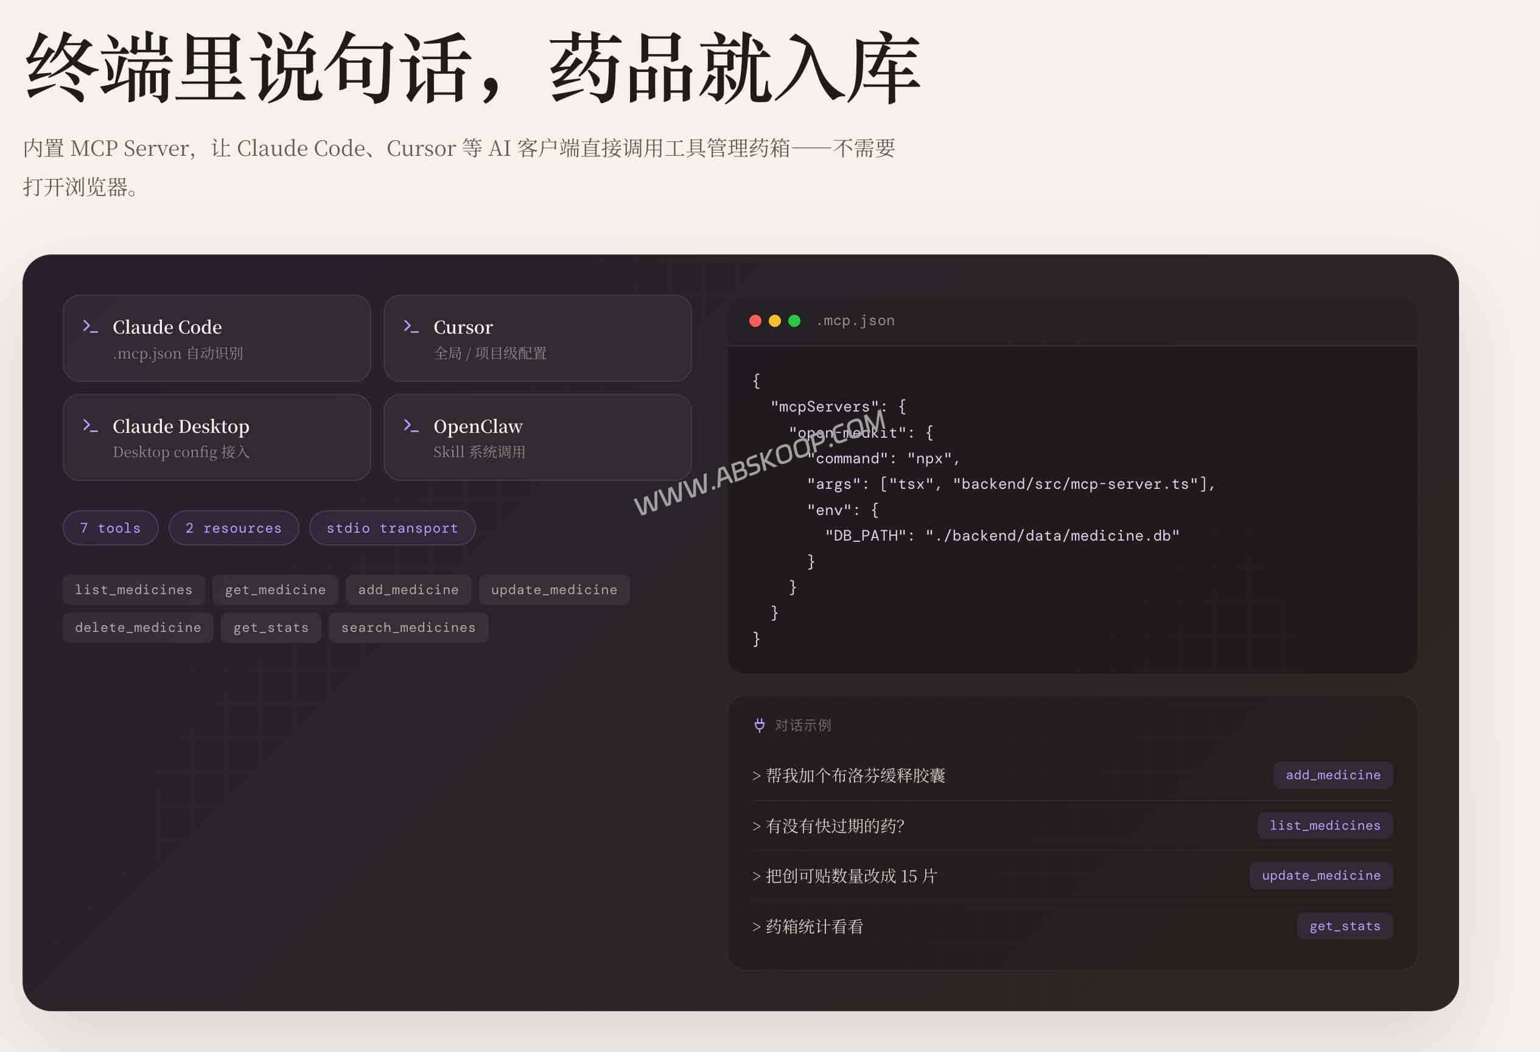
Task: Click the get_stats chip next to 药箱统计看看
Action: pos(1345,925)
